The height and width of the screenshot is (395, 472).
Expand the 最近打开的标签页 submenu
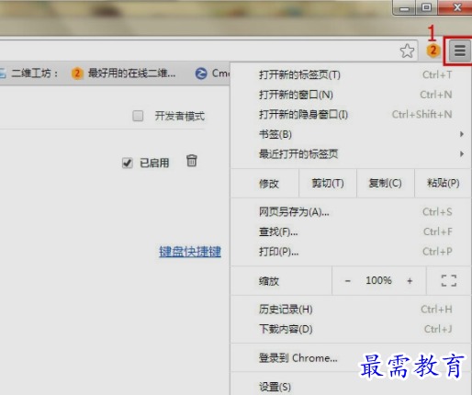tap(351, 153)
